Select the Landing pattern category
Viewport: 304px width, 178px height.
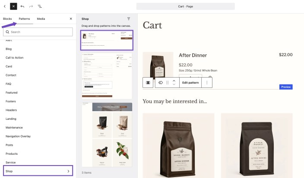(x=11, y=119)
